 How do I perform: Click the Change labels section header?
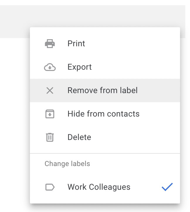pos(67,164)
